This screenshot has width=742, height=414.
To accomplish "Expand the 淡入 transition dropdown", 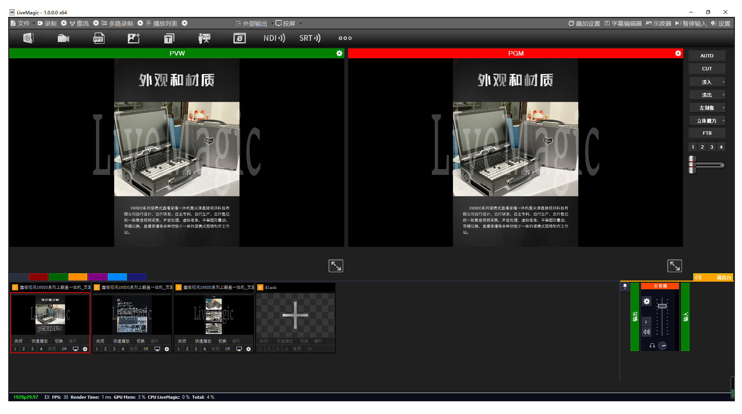I will 723,82.
